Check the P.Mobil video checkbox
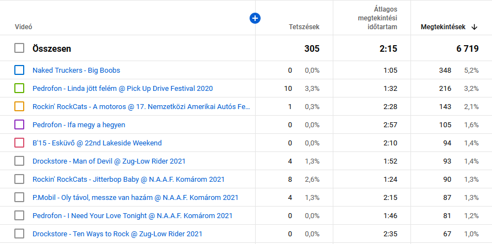 coord(19,197)
